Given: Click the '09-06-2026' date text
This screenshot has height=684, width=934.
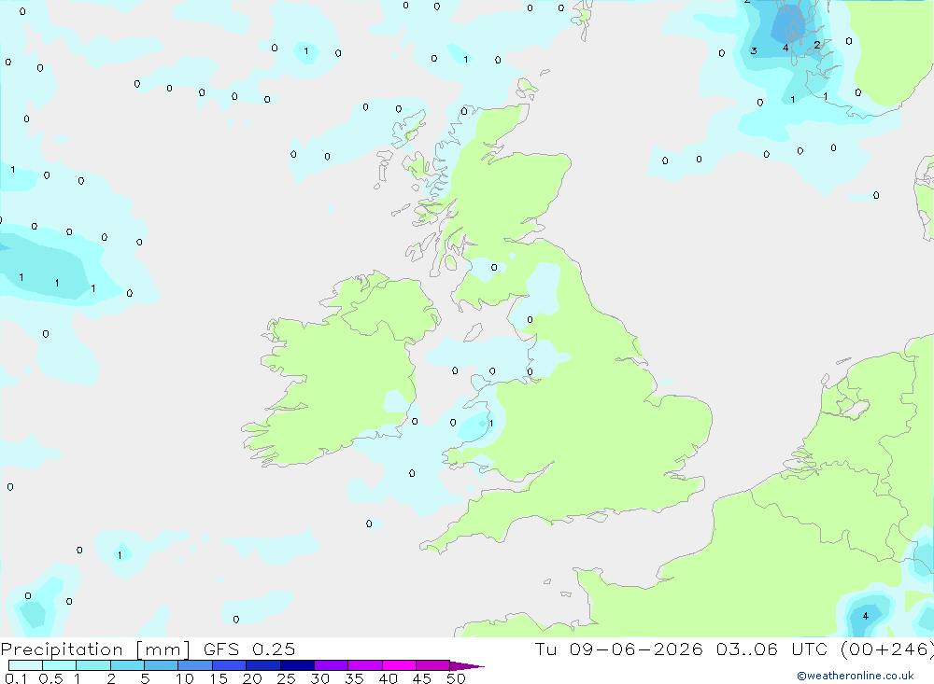Looking at the screenshot, I should pyautogui.click(x=636, y=649).
